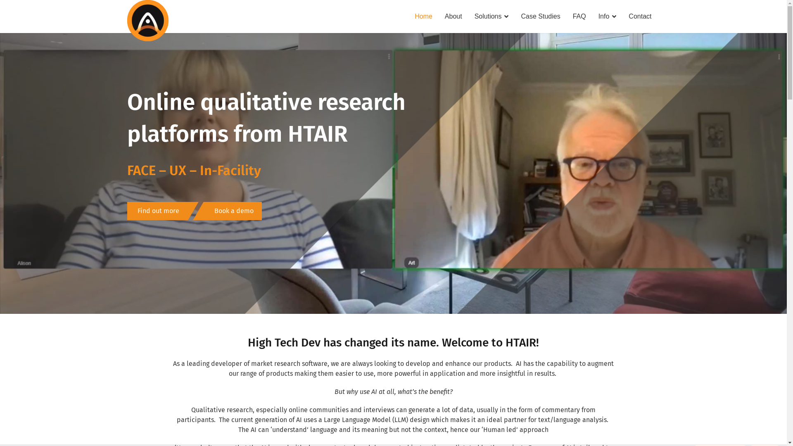
Task: Navigate to the FAQ page
Action: (579, 17)
